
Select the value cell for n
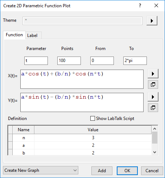(x=93, y=138)
